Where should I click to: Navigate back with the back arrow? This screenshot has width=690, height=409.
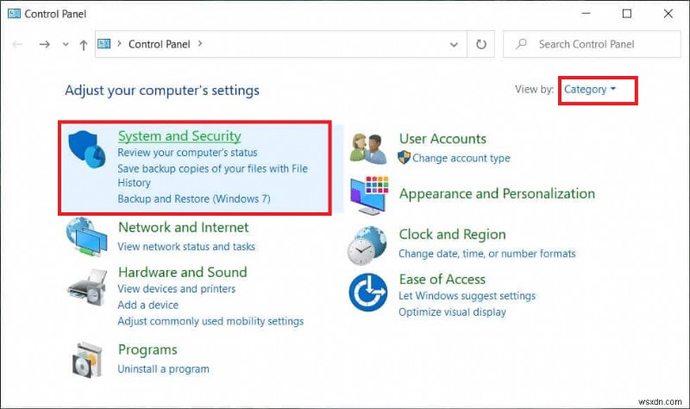(18, 44)
